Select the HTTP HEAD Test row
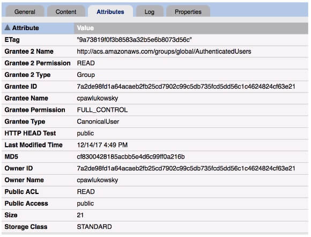The width and height of the screenshot is (311, 237). click(x=155, y=133)
